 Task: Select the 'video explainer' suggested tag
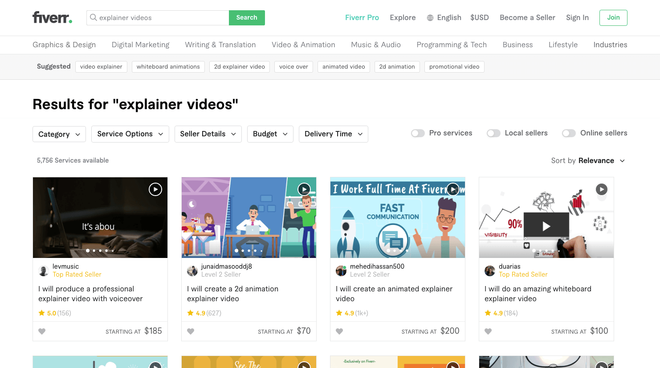tap(101, 67)
